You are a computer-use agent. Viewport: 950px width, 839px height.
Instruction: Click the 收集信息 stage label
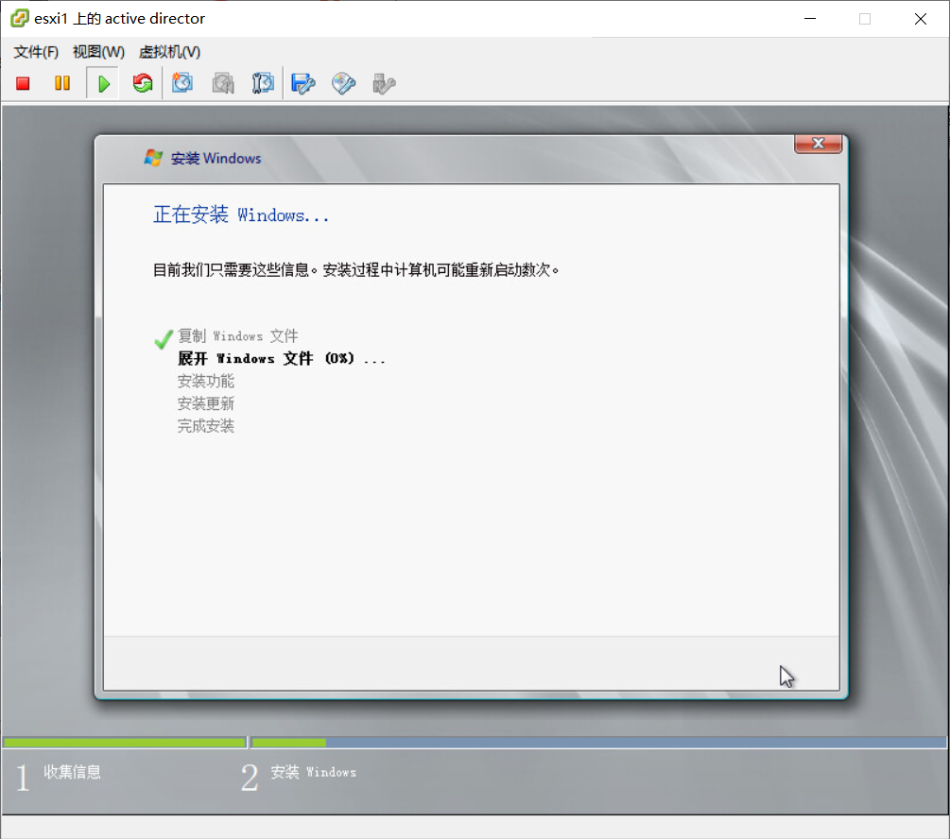(72, 772)
